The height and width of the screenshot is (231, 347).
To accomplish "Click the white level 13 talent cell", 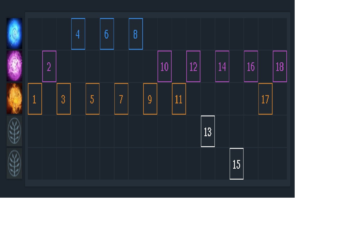I will pos(208,131).
